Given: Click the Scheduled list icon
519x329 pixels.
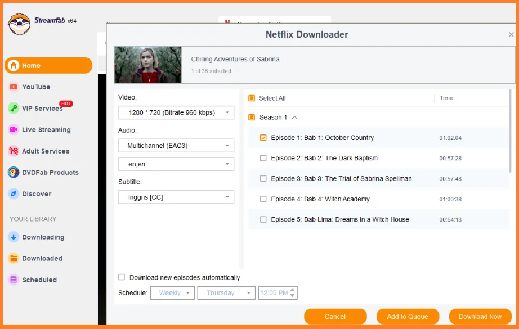Looking at the screenshot, I should click(14, 280).
